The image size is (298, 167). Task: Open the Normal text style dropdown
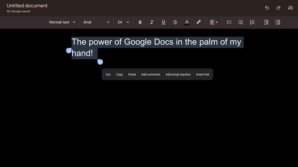[62, 22]
